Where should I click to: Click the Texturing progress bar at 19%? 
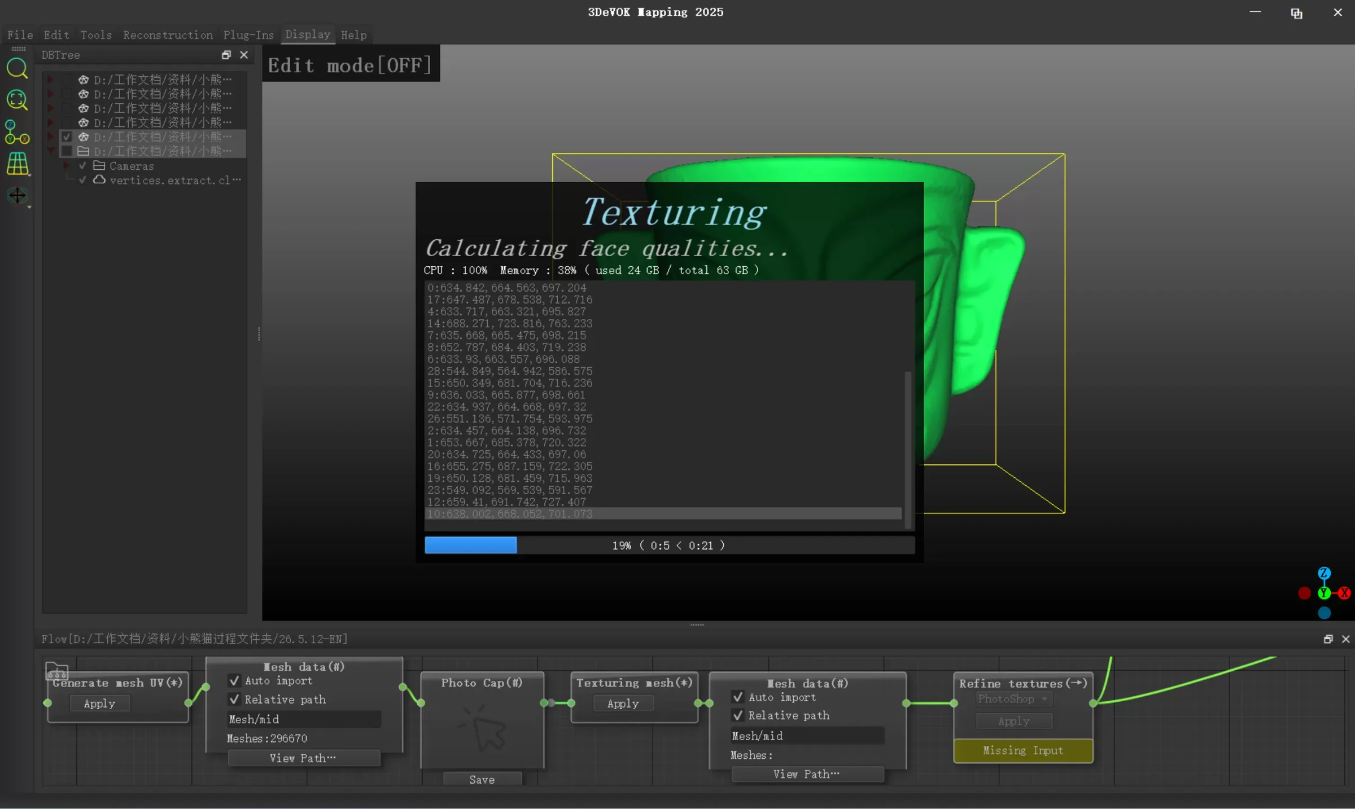pos(670,545)
